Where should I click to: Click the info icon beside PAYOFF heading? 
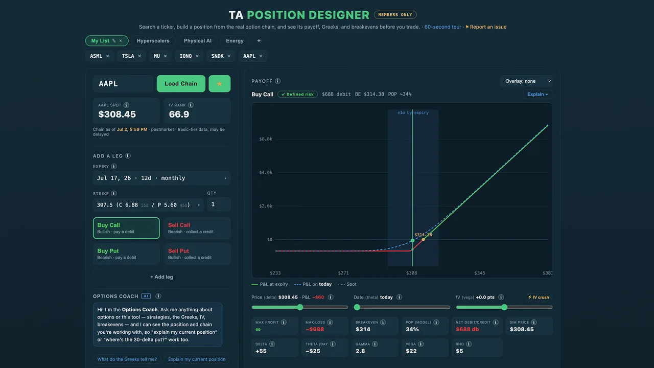pyautogui.click(x=277, y=81)
